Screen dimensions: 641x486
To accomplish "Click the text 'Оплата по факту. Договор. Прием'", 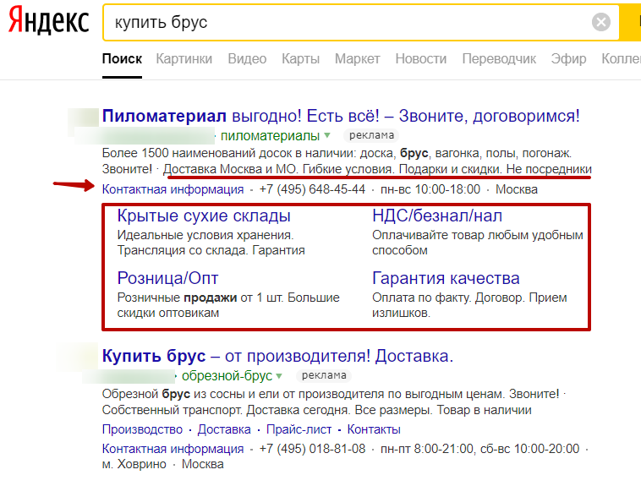I will click(469, 298).
